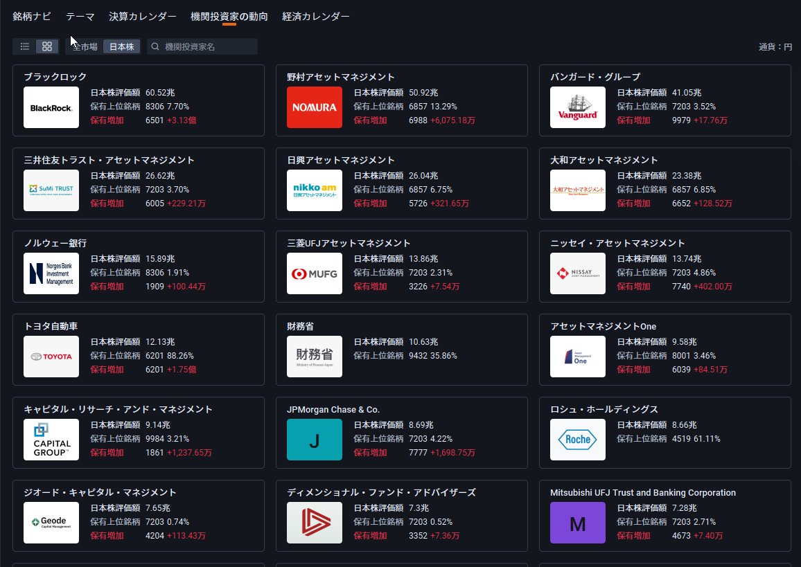Open the Nissay Asset Management logo
Screen dimensions: 801x567
pyautogui.click(x=578, y=273)
